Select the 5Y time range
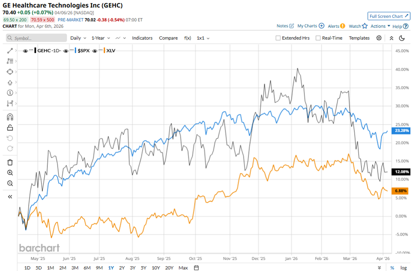412x271 pixels. click(x=143, y=267)
